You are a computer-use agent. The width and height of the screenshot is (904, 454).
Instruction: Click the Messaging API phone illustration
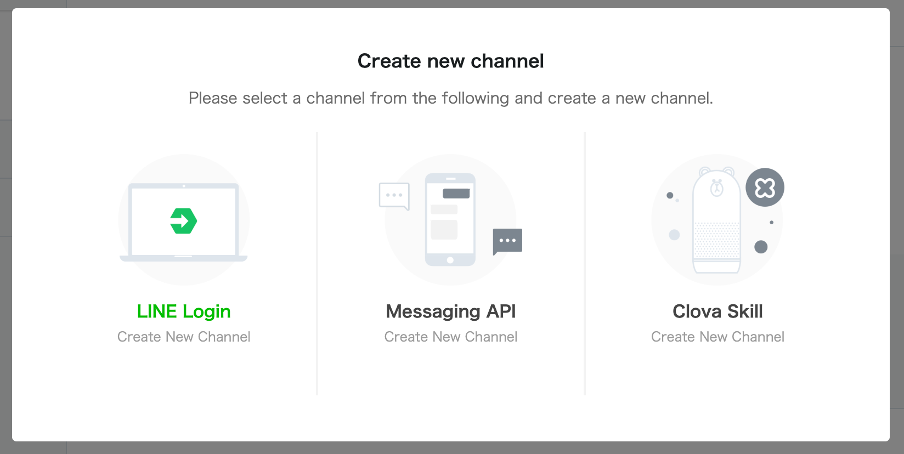[450, 220]
